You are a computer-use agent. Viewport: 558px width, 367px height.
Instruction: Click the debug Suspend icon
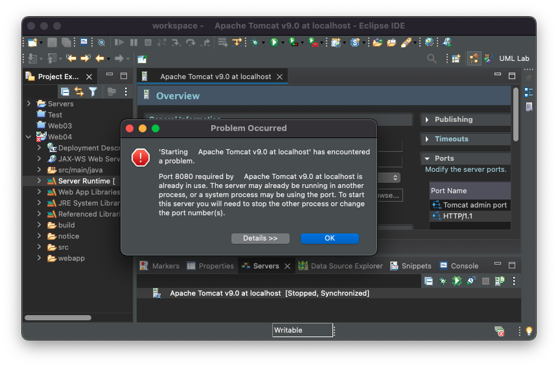tap(134, 43)
